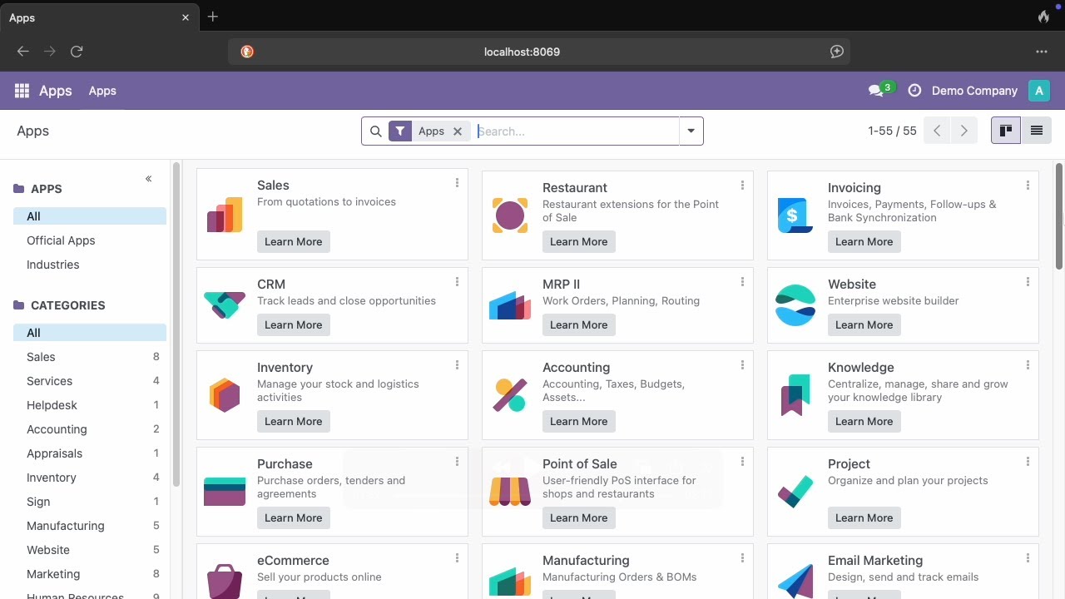1065x599 pixels.
Task: Go to the previous page of apps
Action: coord(937,131)
